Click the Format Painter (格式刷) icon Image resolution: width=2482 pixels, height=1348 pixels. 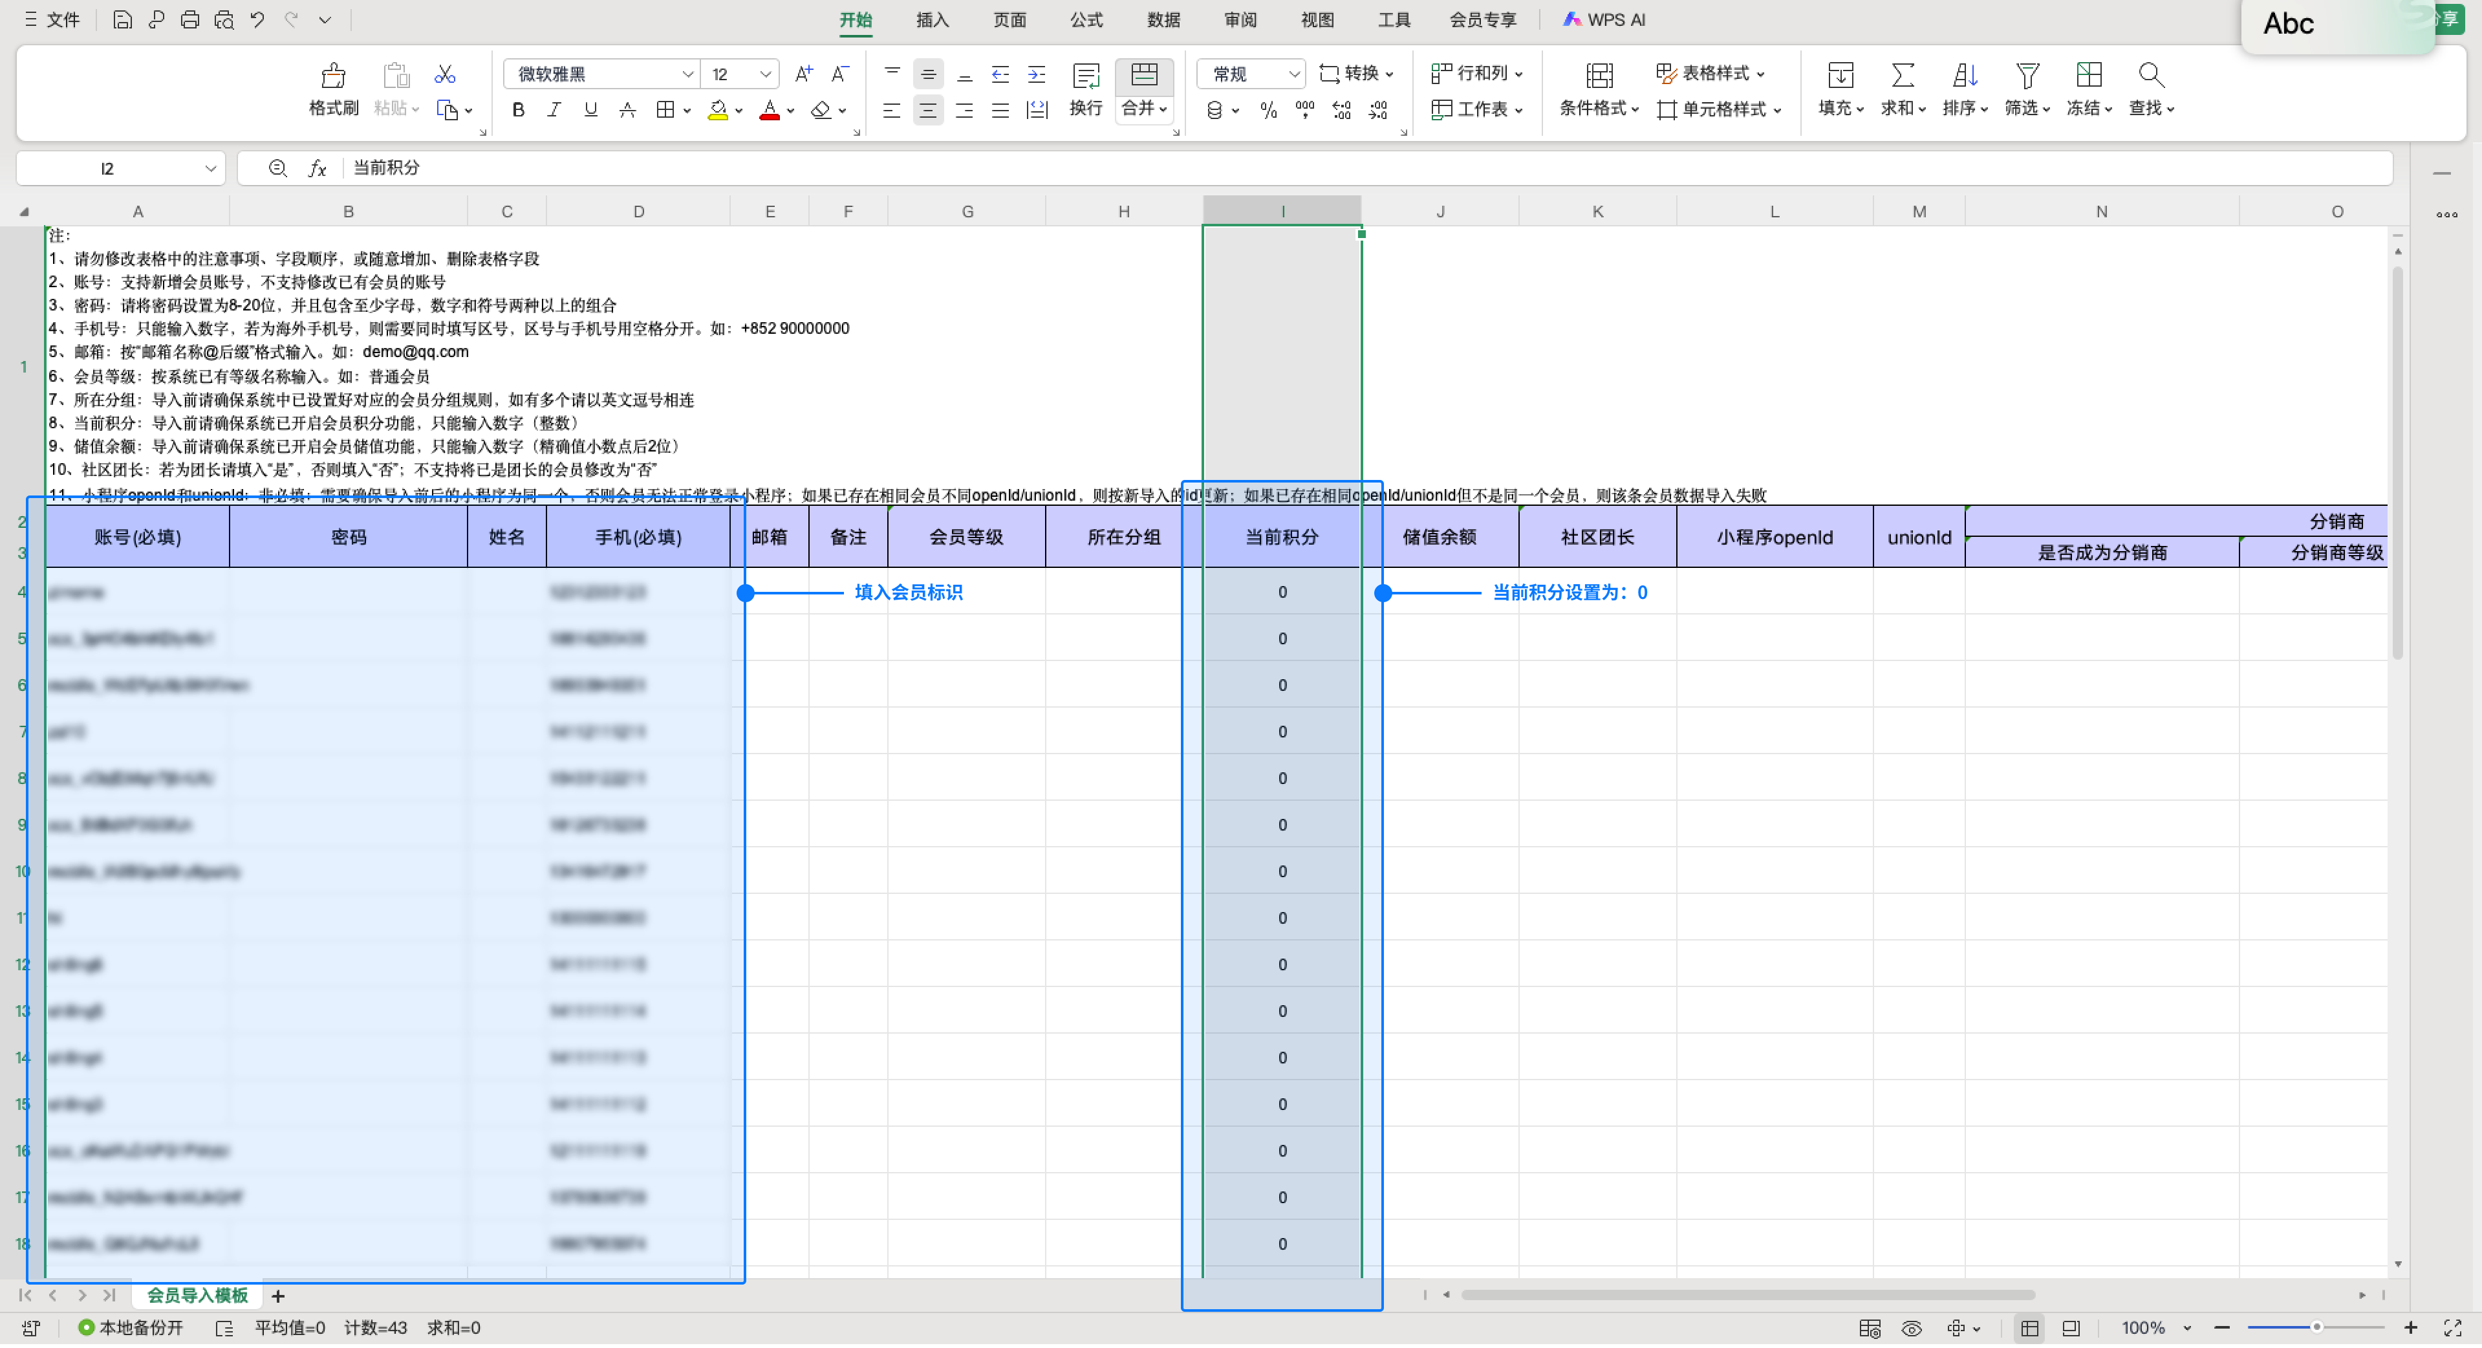pos(334,76)
